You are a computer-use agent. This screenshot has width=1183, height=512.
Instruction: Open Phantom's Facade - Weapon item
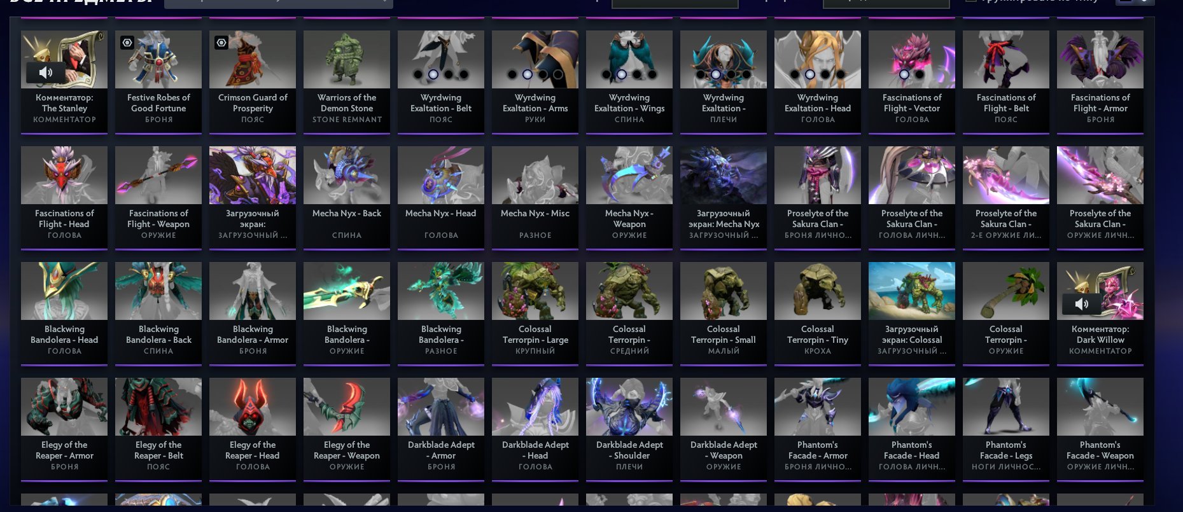tap(1100, 429)
